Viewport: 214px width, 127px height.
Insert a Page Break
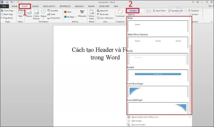[7, 18]
